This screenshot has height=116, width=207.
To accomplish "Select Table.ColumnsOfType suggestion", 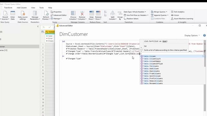I will pyautogui.click(x=172, y=64).
